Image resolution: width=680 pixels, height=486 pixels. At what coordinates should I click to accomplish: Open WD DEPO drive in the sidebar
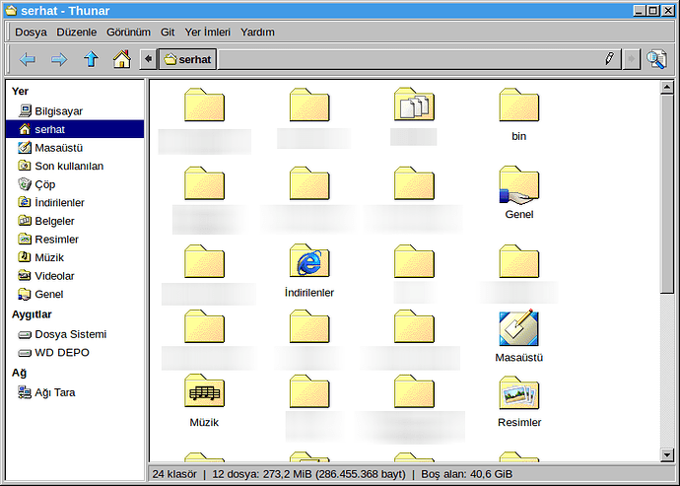[62, 352]
